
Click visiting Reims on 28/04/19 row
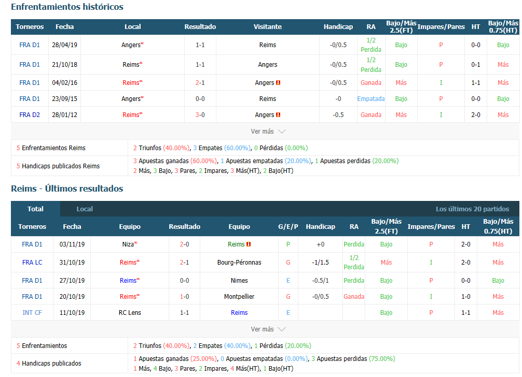click(x=268, y=45)
